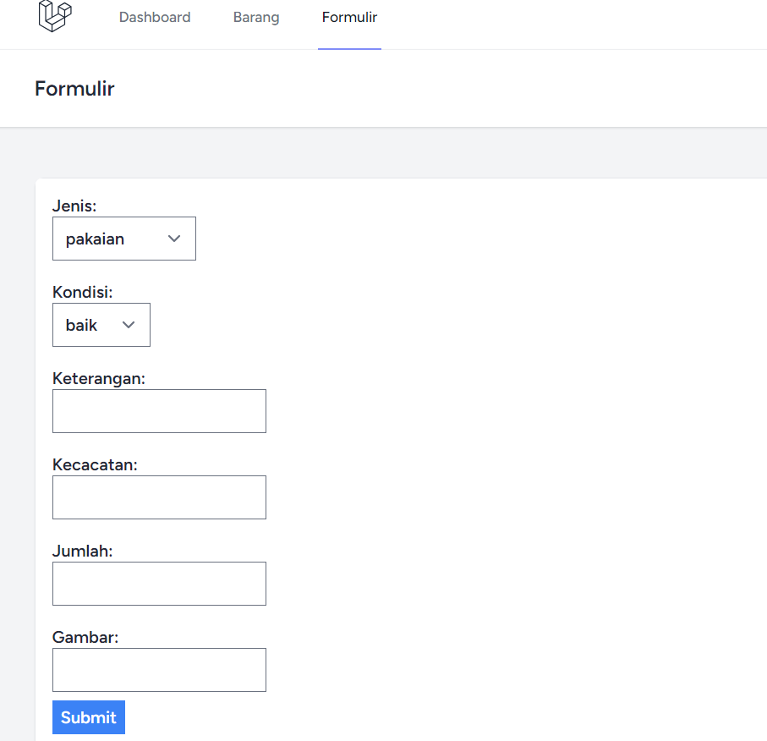The image size is (767, 741).
Task: Click the Gambar input field
Action: pos(159,670)
